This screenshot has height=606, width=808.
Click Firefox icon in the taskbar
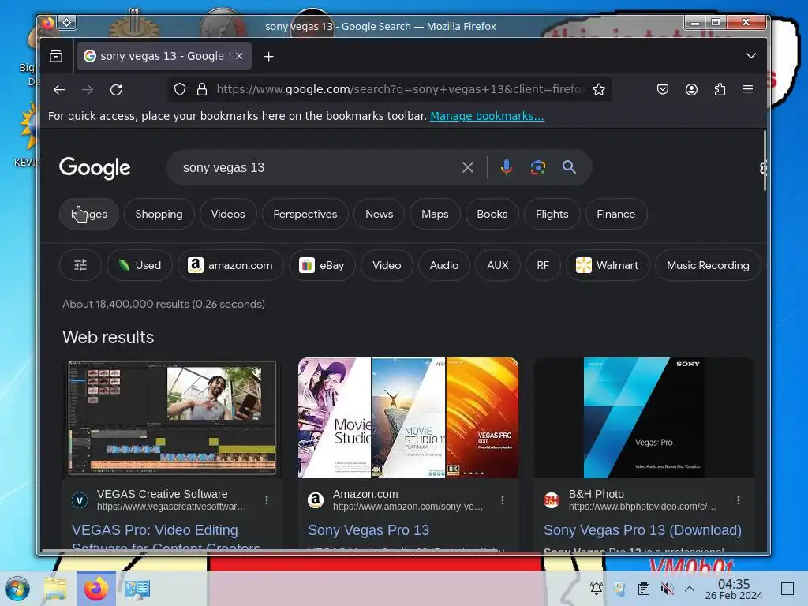[96, 589]
